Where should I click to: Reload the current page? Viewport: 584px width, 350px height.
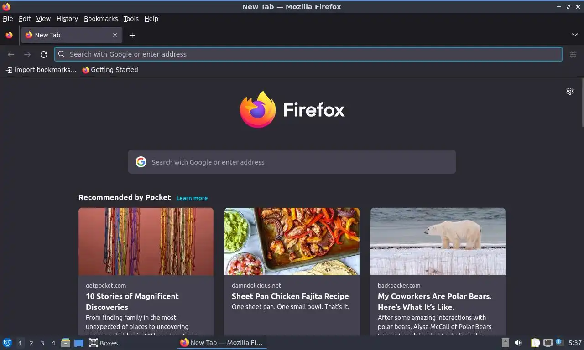[44, 54]
